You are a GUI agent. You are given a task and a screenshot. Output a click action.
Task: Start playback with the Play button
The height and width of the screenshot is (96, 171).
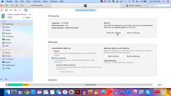click(17, 5)
